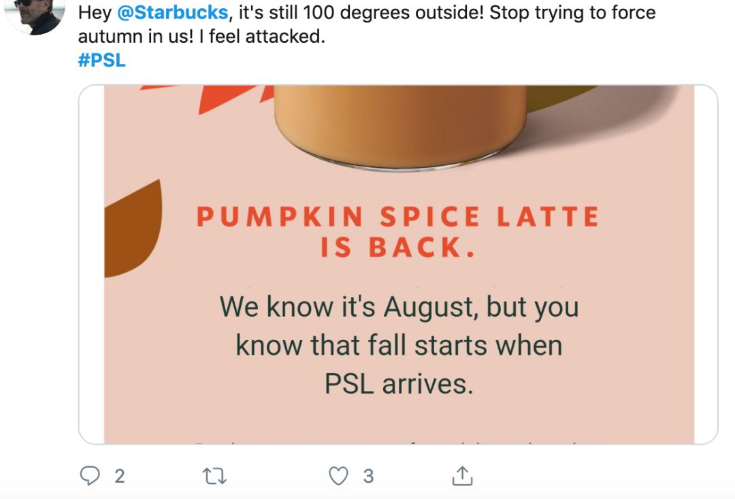This screenshot has width=735, height=499.
Task: Like the tweet with the heart icon
Action: (x=338, y=476)
